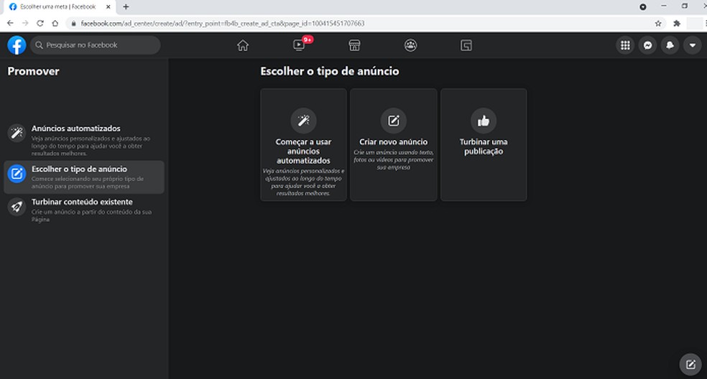Open the Gaming icon in top navigation

coord(466,45)
